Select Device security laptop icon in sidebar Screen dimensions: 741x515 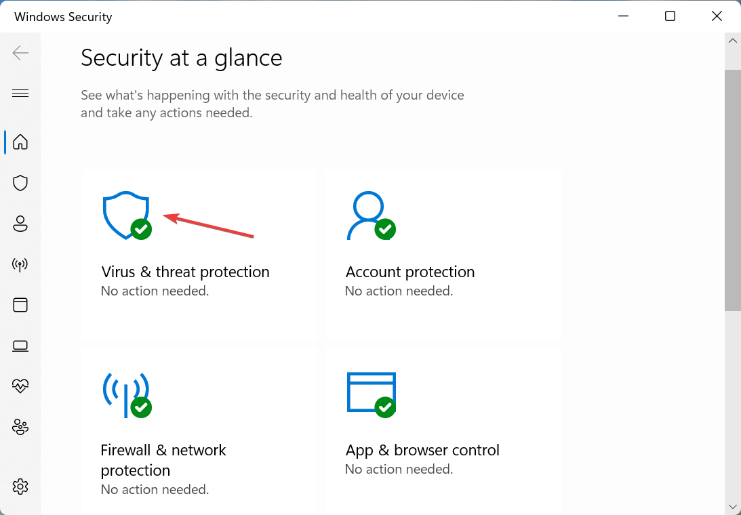click(x=20, y=346)
